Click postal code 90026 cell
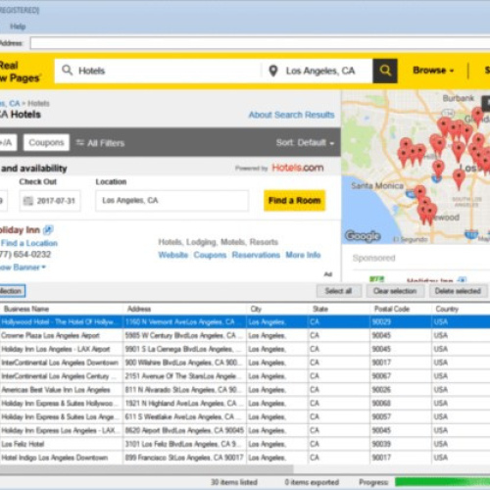The width and height of the screenshot is (490, 490). [x=401, y=390]
